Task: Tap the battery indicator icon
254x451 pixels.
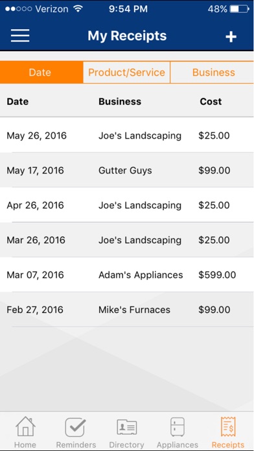Action: point(240,9)
